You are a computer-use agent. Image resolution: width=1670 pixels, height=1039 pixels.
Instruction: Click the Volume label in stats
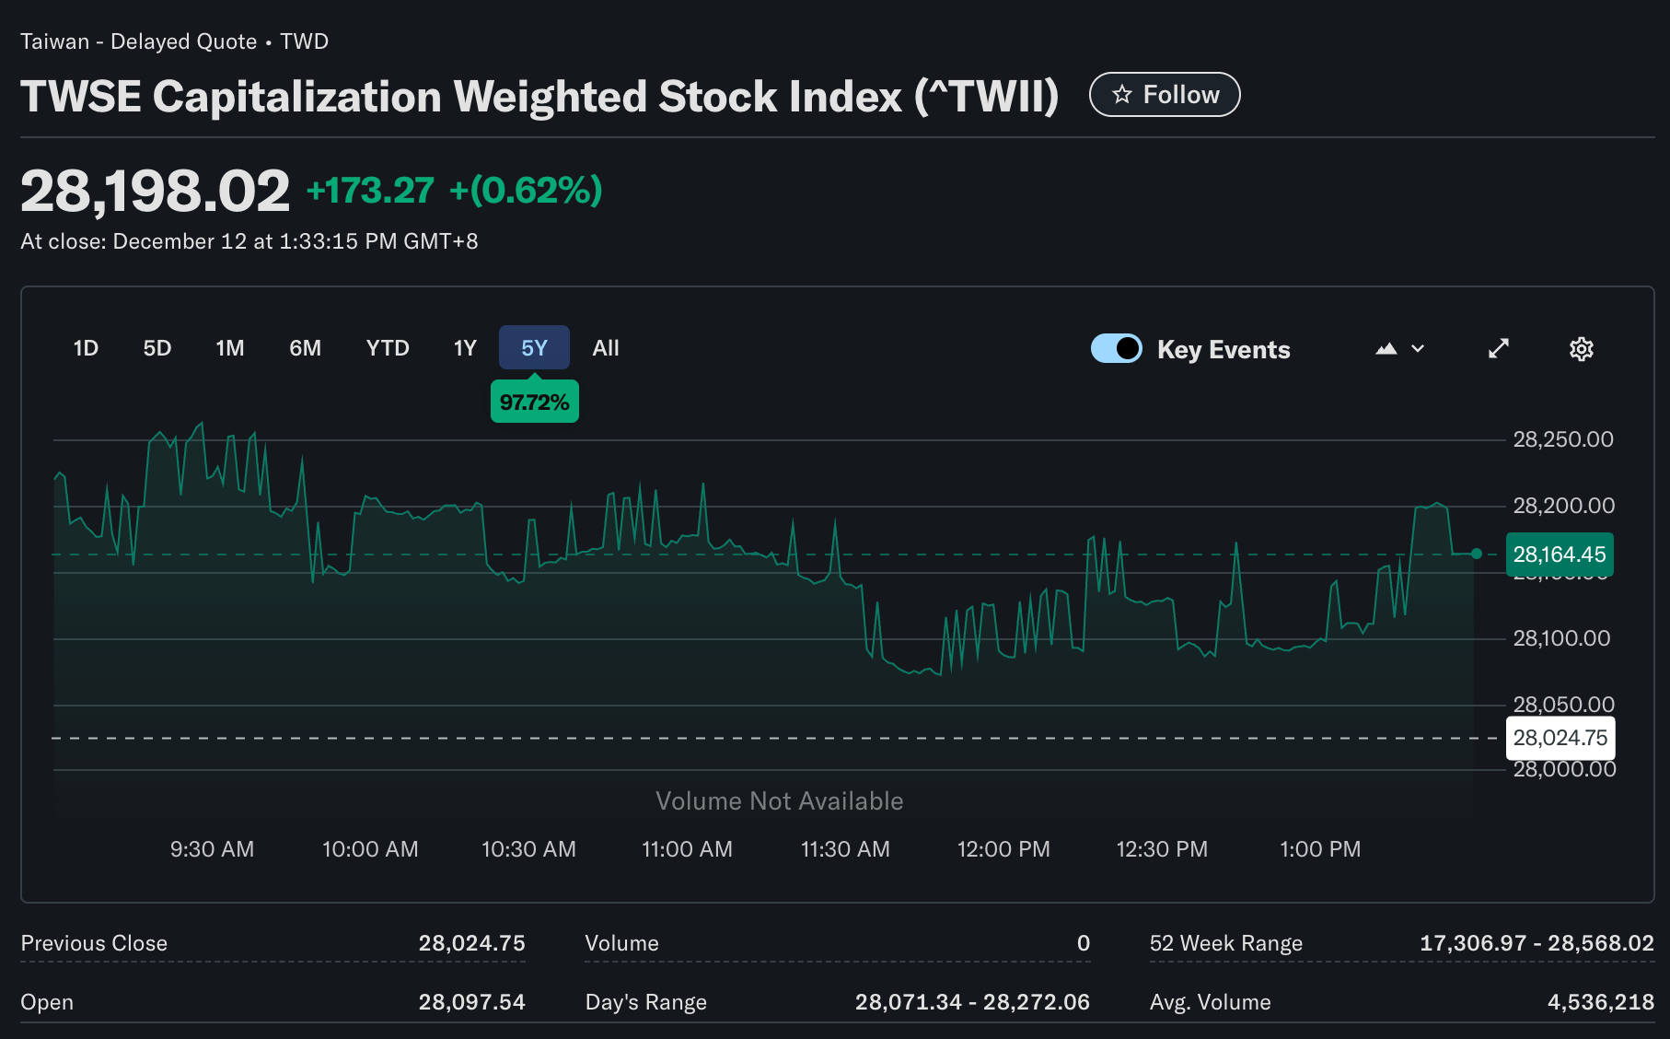point(622,943)
